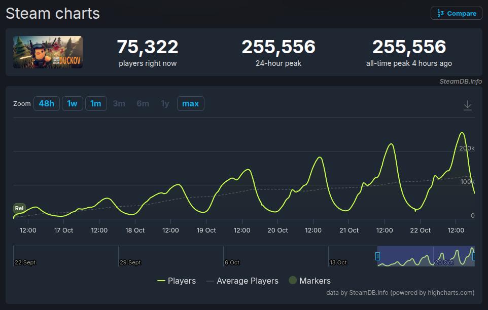Click right navigator range handle
Image resolution: width=488 pixels, height=310 pixels.
coord(474,256)
